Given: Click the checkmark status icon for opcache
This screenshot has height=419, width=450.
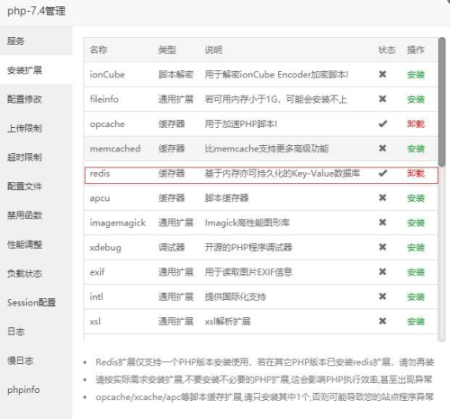Looking at the screenshot, I should (382, 123).
